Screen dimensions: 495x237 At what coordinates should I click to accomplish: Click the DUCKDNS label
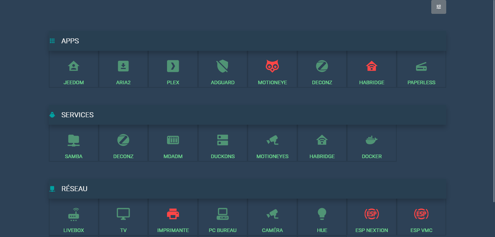pos(223,156)
